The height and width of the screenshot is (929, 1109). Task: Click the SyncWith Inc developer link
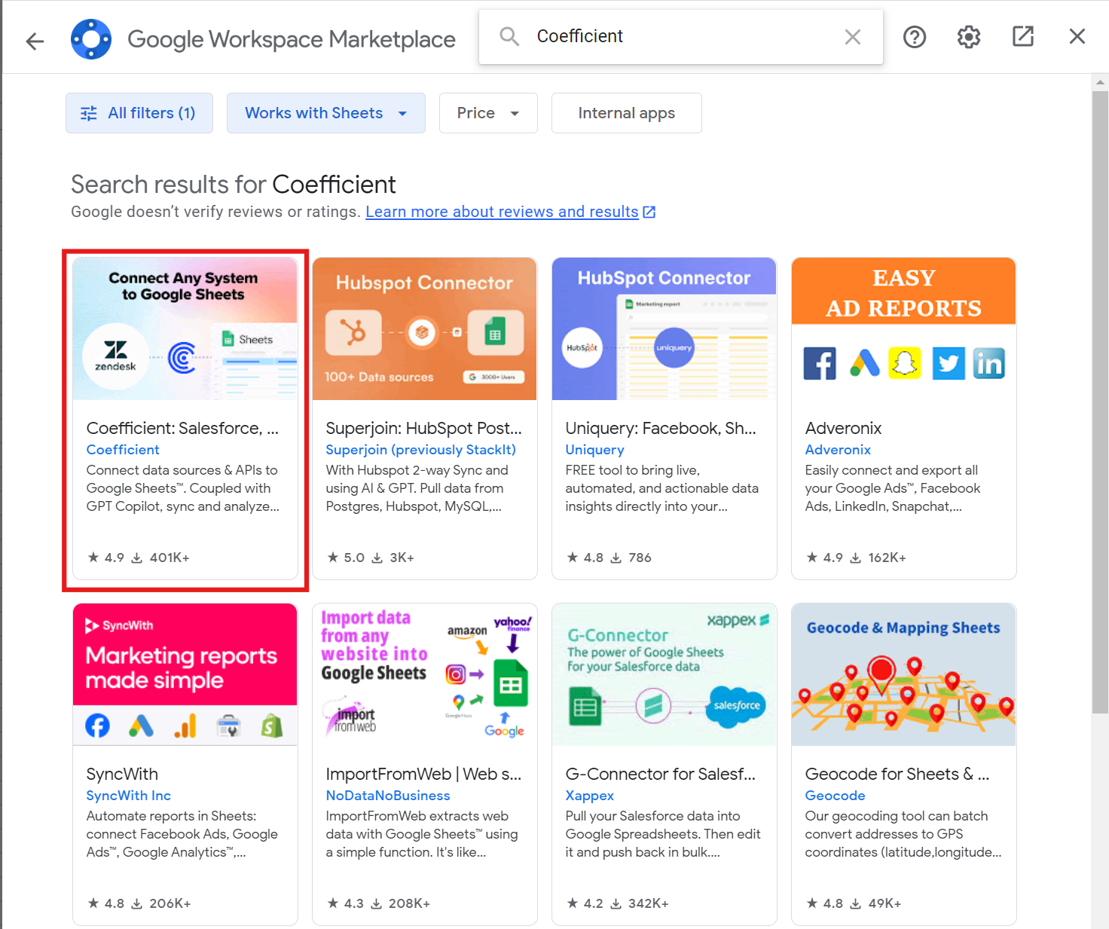(x=128, y=796)
